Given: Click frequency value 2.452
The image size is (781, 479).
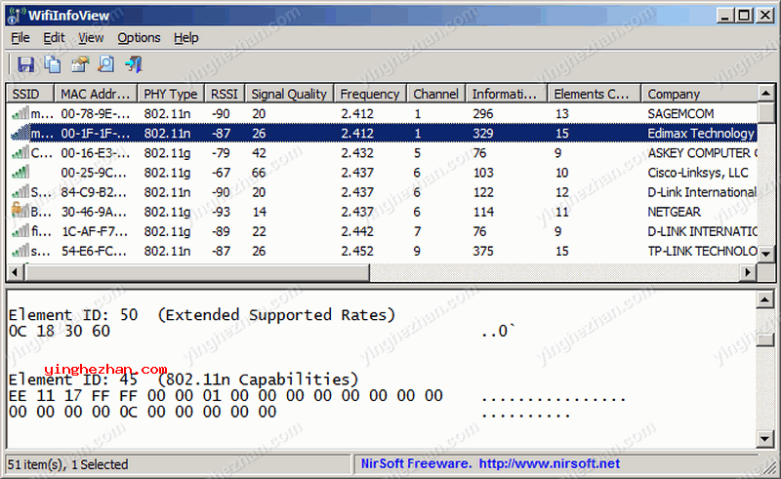Looking at the screenshot, I should point(357,252).
